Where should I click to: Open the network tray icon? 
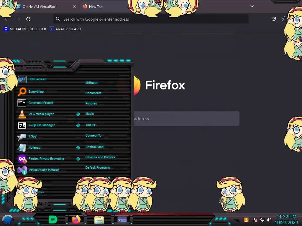(262, 220)
